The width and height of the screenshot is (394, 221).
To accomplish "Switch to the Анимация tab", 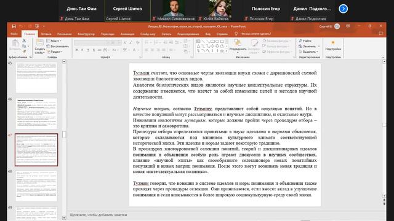I will tap(127, 34).
